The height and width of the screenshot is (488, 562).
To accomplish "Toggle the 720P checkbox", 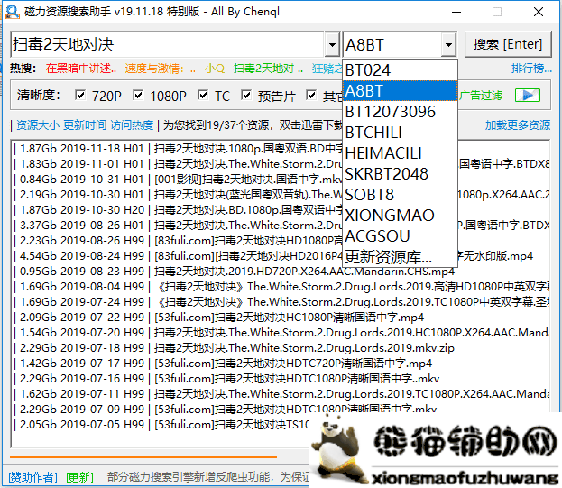I will [81, 96].
